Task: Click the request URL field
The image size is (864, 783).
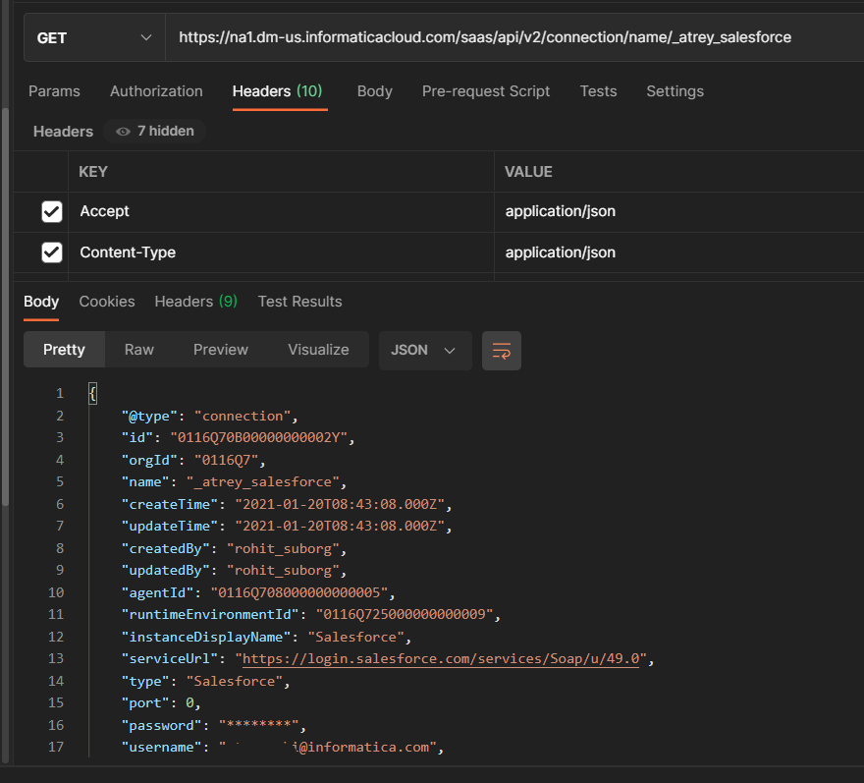Action: pyautogui.click(x=514, y=37)
